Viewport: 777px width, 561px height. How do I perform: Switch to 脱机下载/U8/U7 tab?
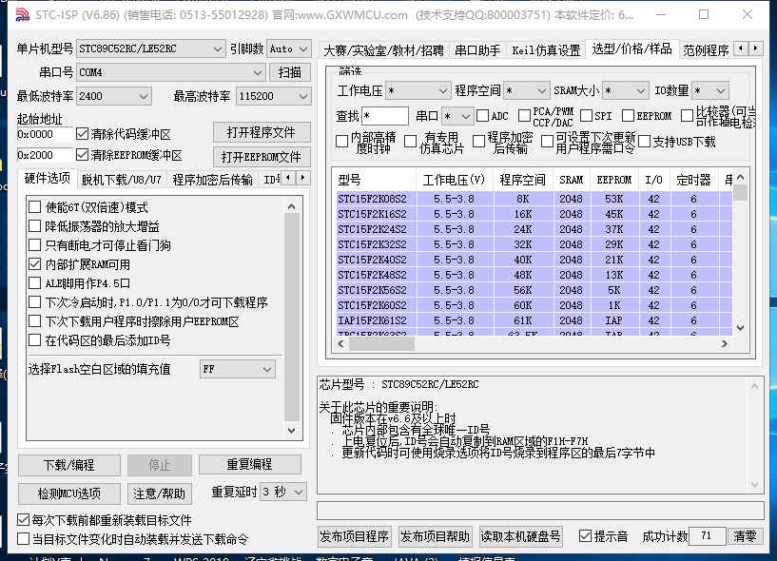pos(122,180)
